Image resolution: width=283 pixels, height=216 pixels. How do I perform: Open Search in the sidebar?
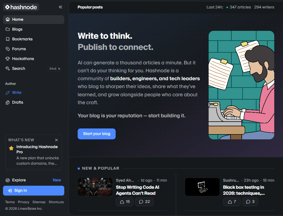click(x=34, y=68)
